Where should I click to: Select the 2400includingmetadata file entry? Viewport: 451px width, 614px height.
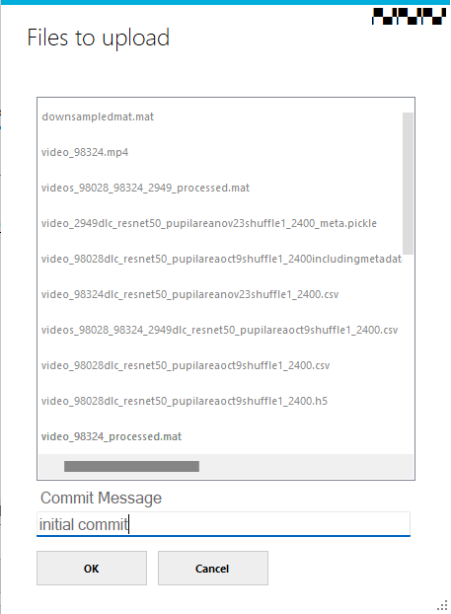click(222, 259)
